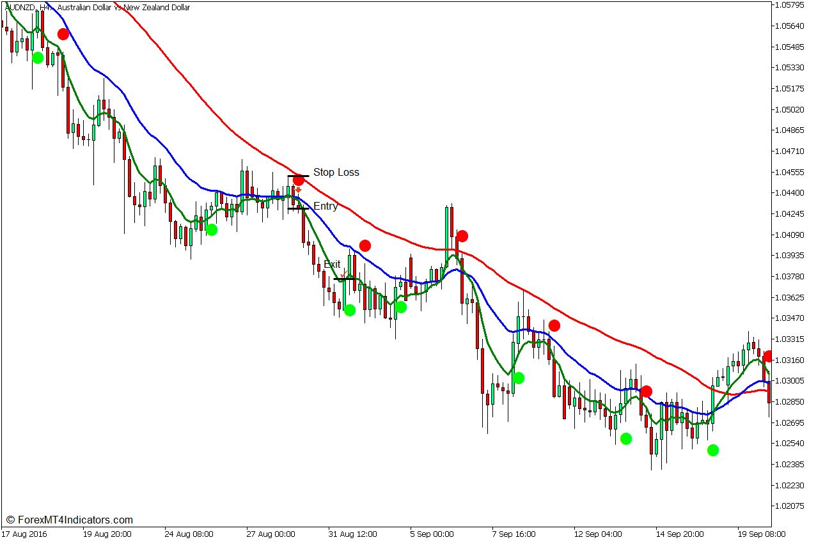Select the red dot above the 5 Sep spike
This screenshot has width=816, height=542.
pyautogui.click(x=462, y=236)
